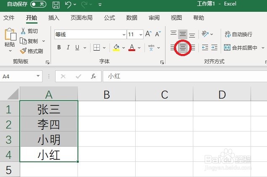
Task: Select Align Left icon
Action: (172, 48)
